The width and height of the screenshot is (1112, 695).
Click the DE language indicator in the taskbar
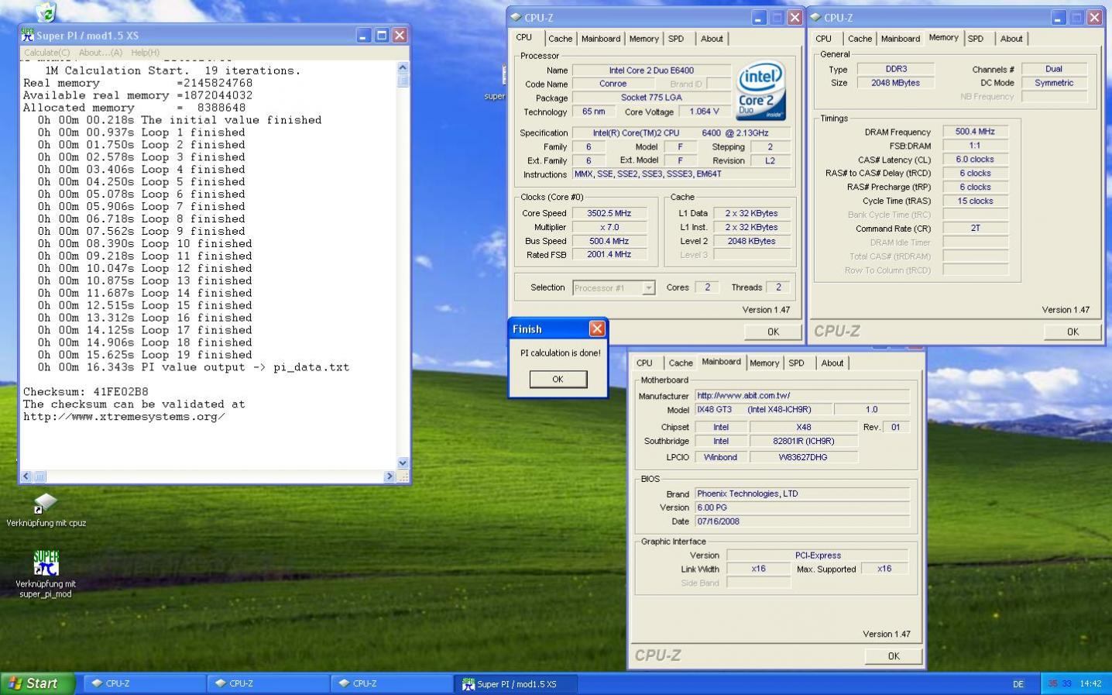(x=1018, y=683)
